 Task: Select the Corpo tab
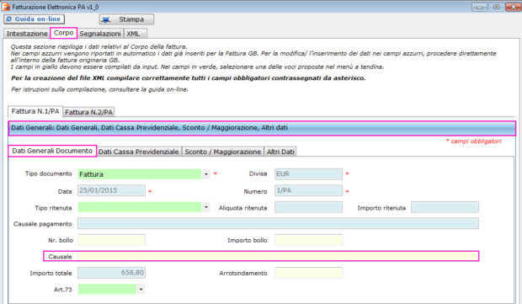(x=64, y=33)
